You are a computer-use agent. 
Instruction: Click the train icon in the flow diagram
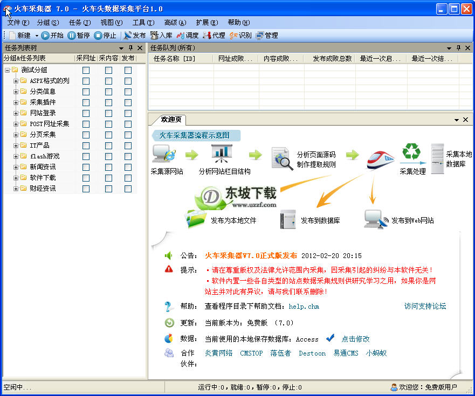click(381, 159)
